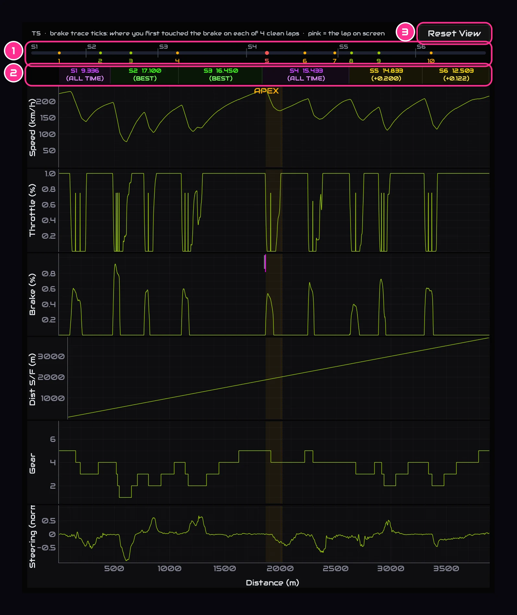Click the S4 label above the track strip
517x615 pixels.
pyautogui.click(x=252, y=47)
